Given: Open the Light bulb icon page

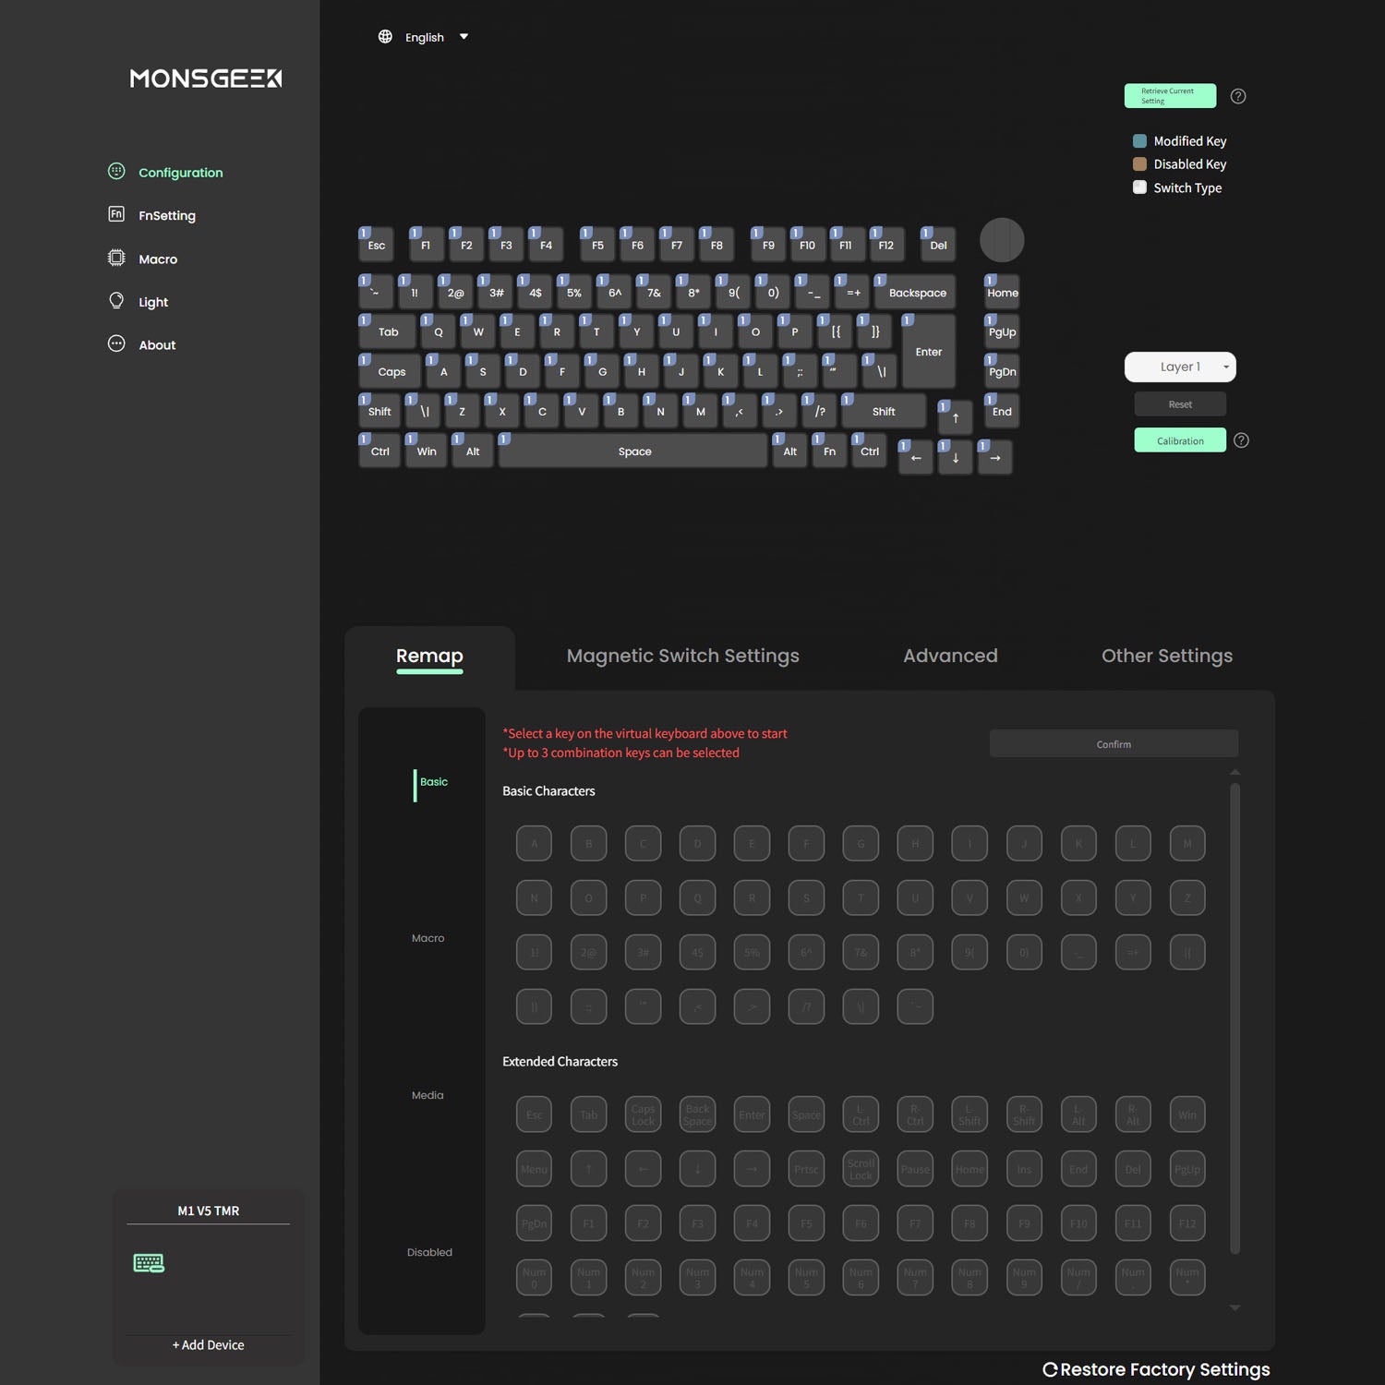Looking at the screenshot, I should click(116, 301).
